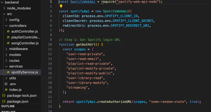This screenshot has width=211, height=112.
Task: Click the "user-read-email" scope string
Action: pyautogui.click(x=83, y=59)
